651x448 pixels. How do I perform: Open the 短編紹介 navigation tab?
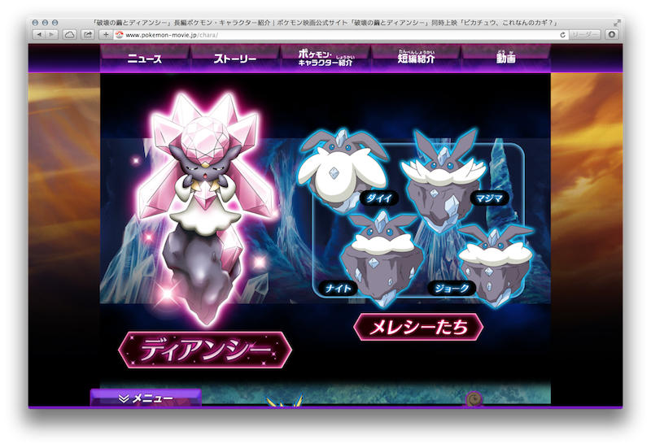pyautogui.click(x=416, y=59)
